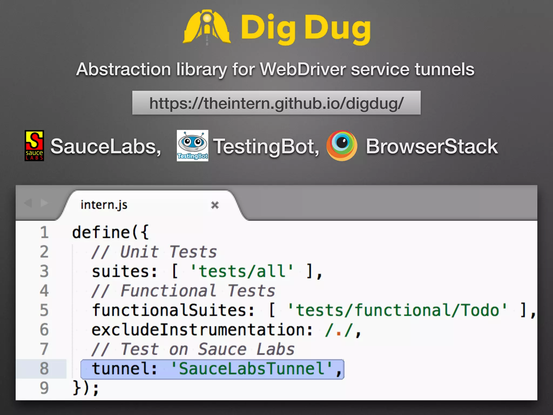This screenshot has width=553, height=415.
Task: Click the 'SauceLabs,' label
Action: click(106, 147)
